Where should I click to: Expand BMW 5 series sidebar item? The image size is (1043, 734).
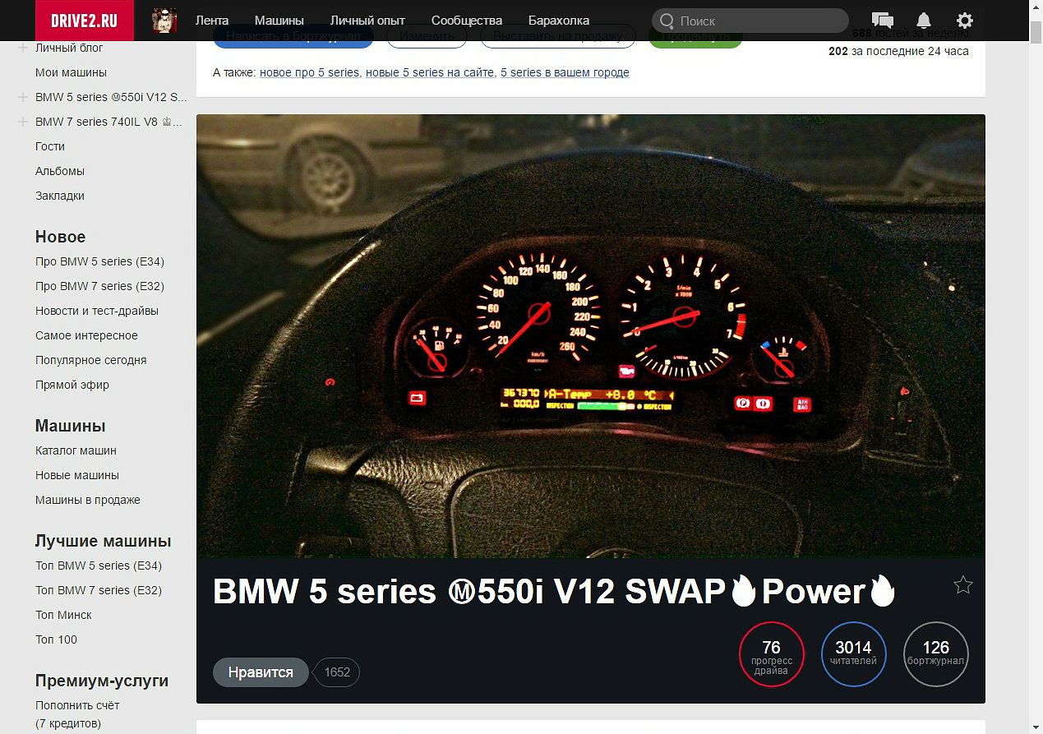[x=23, y=97]
